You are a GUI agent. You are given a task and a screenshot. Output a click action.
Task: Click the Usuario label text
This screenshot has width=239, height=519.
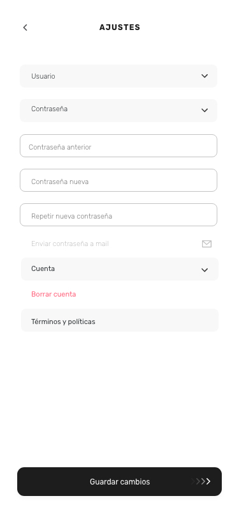coord(43,76)
